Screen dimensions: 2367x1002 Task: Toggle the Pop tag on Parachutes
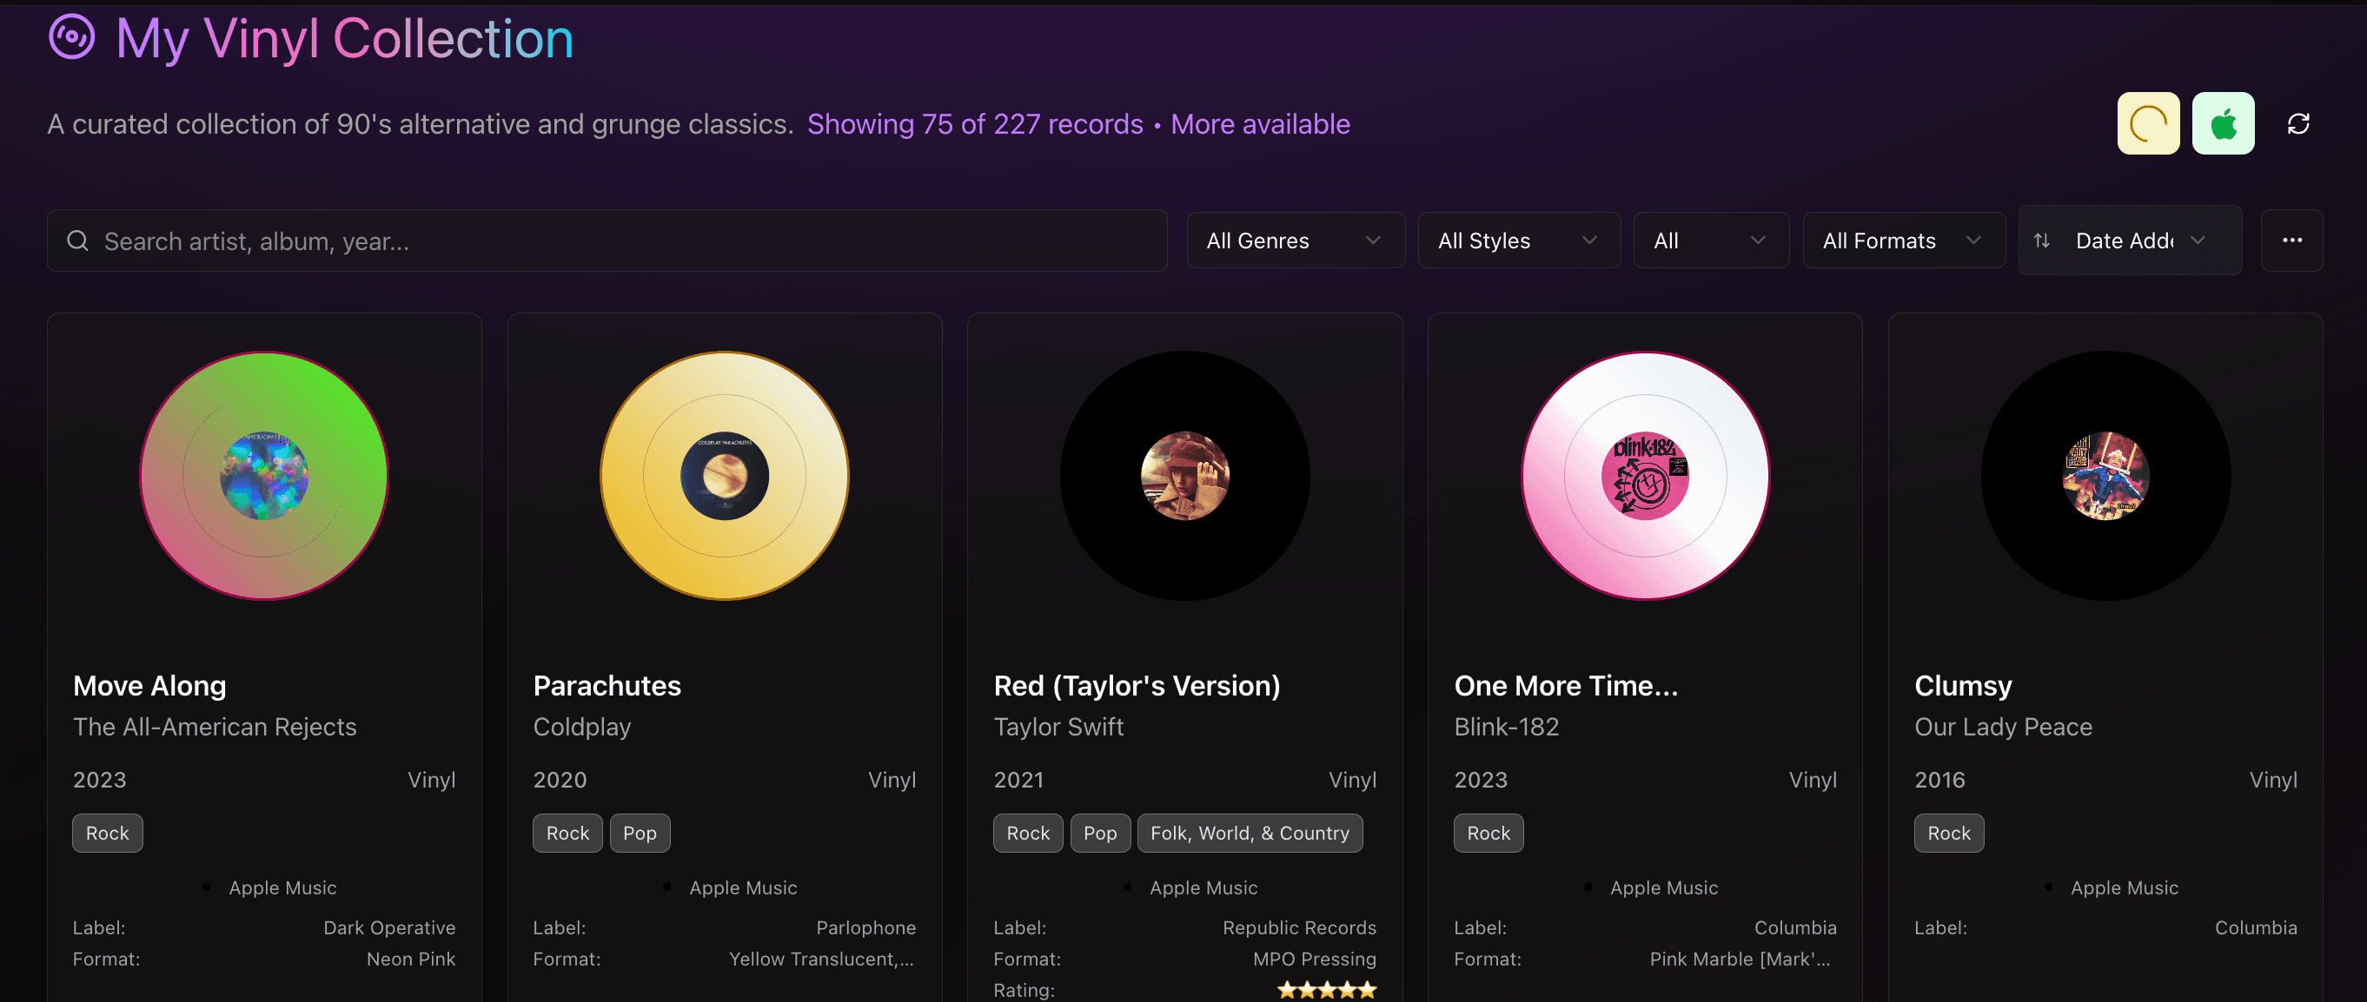[640, 833]
